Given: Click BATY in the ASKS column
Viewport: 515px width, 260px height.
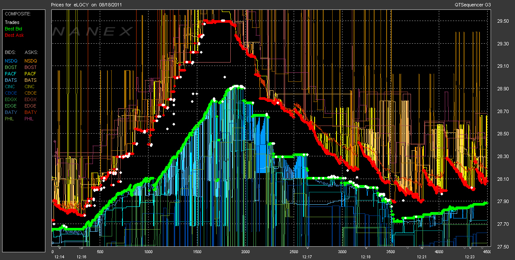Looking at the screenshot, I should point(31,112).
